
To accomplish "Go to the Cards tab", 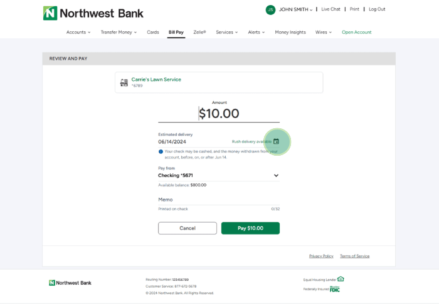I will tap(153, 32).
